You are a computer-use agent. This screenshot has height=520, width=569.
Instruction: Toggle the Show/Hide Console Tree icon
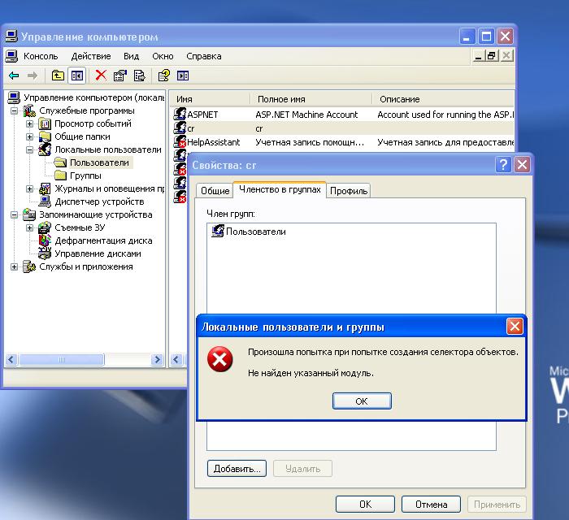pyautogui.click(x=77, y=76)
